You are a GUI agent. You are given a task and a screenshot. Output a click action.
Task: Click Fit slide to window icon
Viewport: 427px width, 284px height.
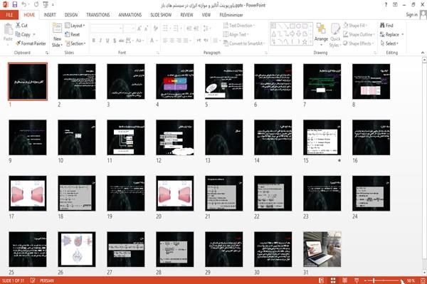423,280
